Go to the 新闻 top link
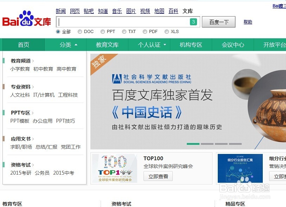 click(61, 11)
